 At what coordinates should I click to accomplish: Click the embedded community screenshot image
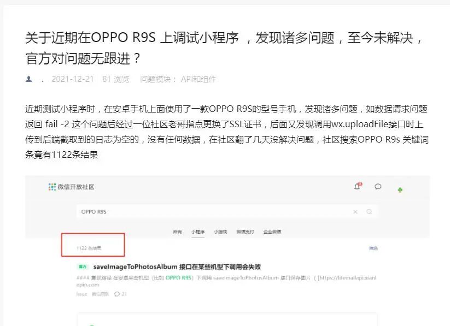(227, 251)
